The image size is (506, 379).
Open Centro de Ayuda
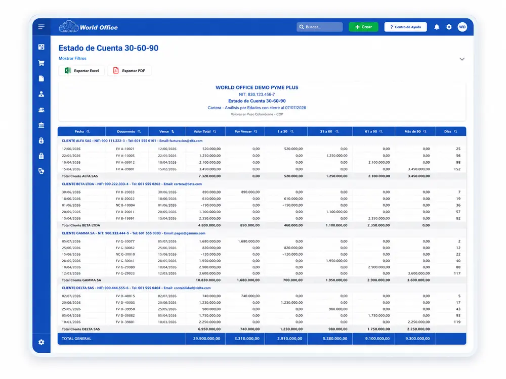tap(405, 27)
